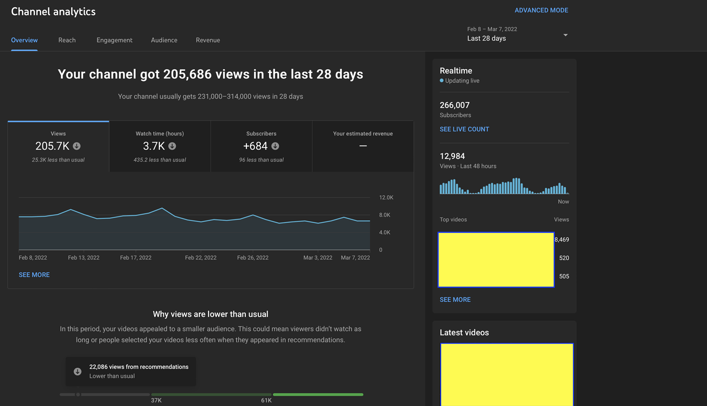Select the 'Your estimated revenue' metric card
This screenshot has height=406, width=707.
tap(363, 146)
